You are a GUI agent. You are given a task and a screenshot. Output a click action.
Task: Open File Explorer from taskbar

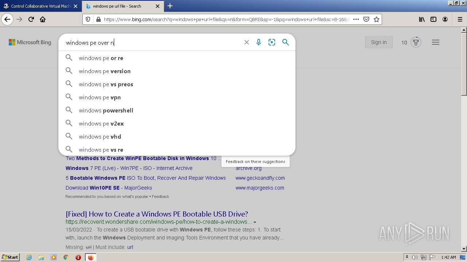click(41, 257)
